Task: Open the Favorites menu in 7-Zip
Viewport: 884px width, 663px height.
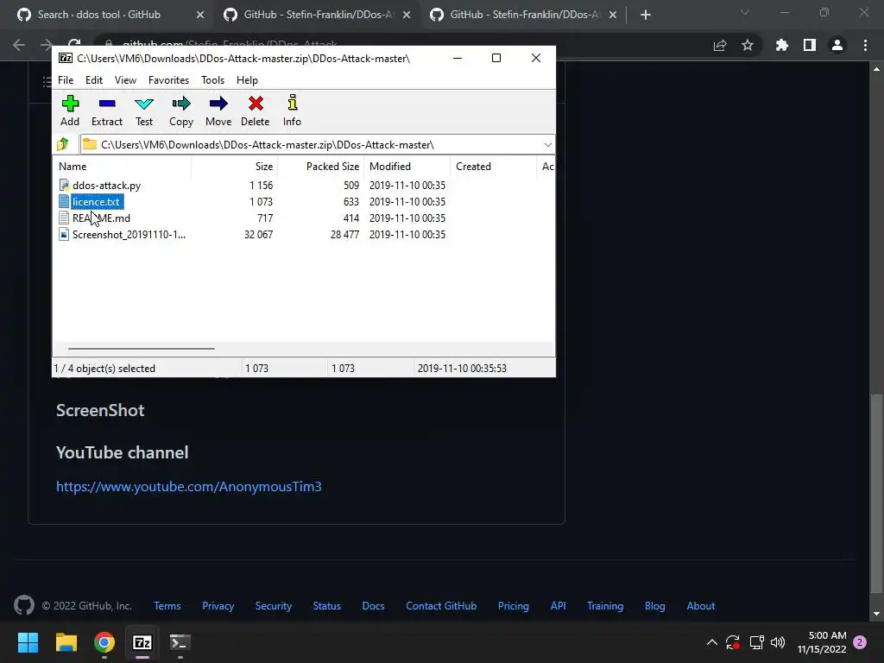Action: click(x=168, y=80)
